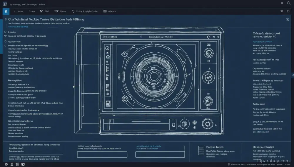Click the airplane-shaped arrow icon in the toolbar
Viewport: 294px width, 167px height.
(x=56, y=11)
